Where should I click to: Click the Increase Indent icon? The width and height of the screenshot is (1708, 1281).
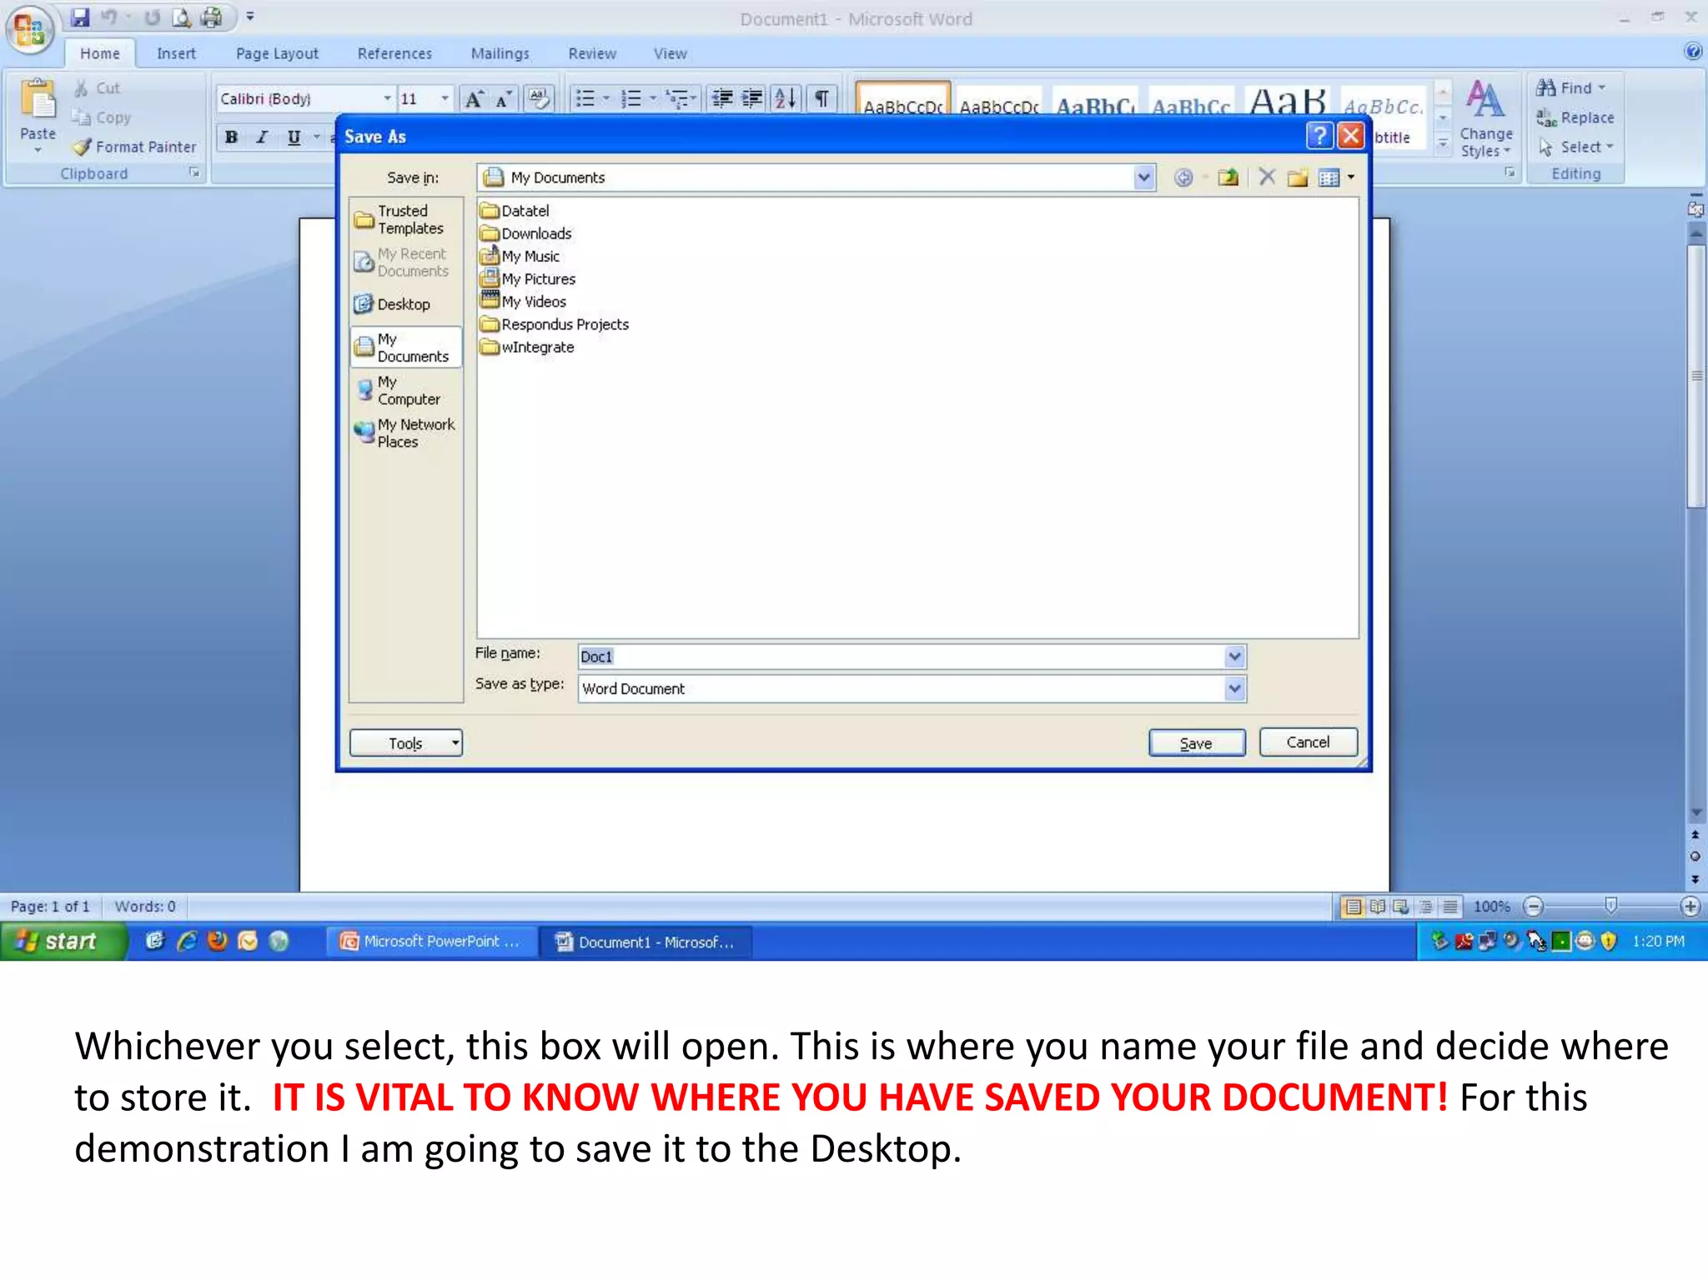752,99
